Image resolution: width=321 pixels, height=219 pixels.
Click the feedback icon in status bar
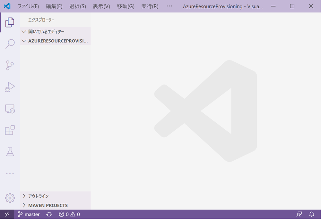pos(299,214)
